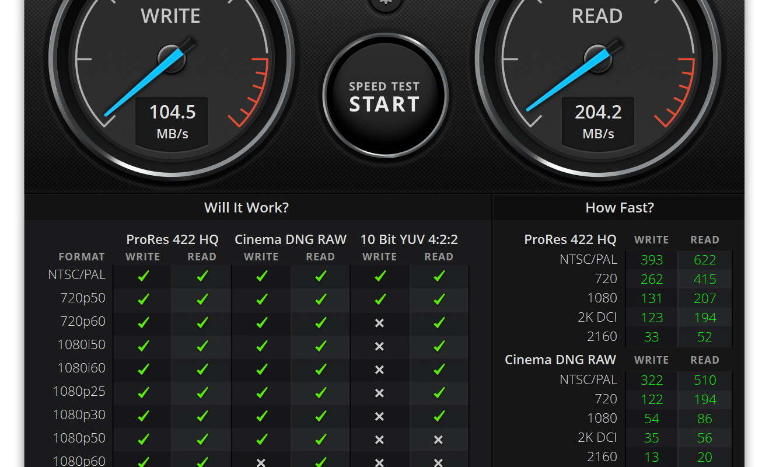The height and width of the screenshot is (467, 769).
Task: Click ProRes 1080 write value 131
Action: [652, 299]
